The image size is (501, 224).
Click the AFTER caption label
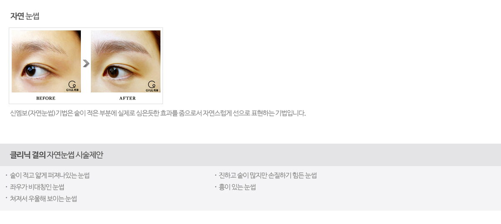[128, 98]
